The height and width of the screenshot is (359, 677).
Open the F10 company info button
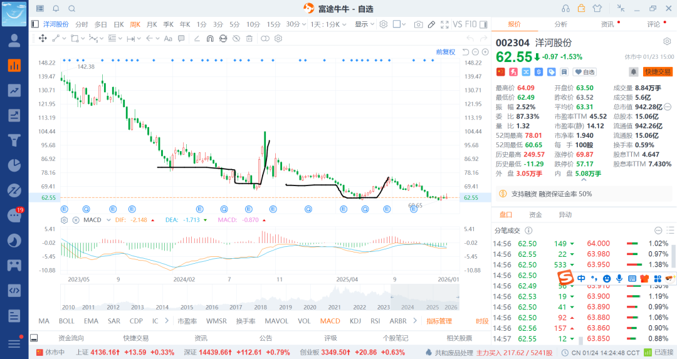pos(471,24)
